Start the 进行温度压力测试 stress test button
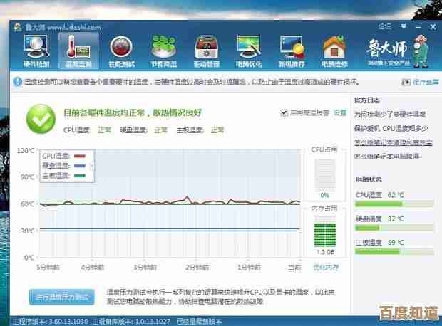442x326 pixels. (x=62, y=297)
